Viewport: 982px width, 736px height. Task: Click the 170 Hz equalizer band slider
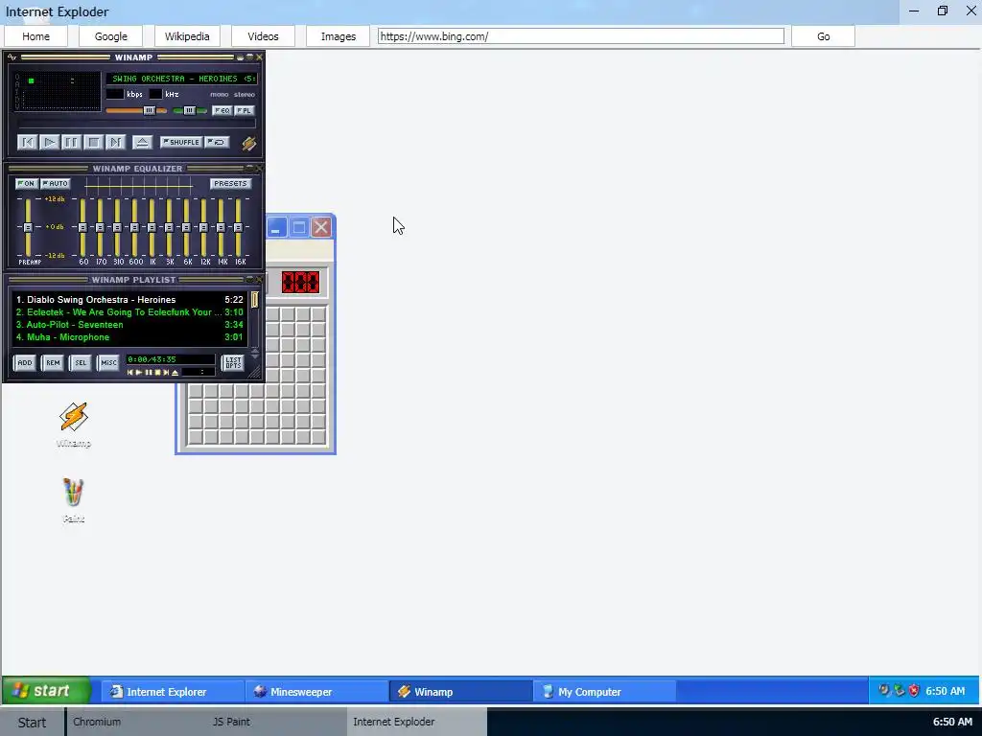pos(100,227)
